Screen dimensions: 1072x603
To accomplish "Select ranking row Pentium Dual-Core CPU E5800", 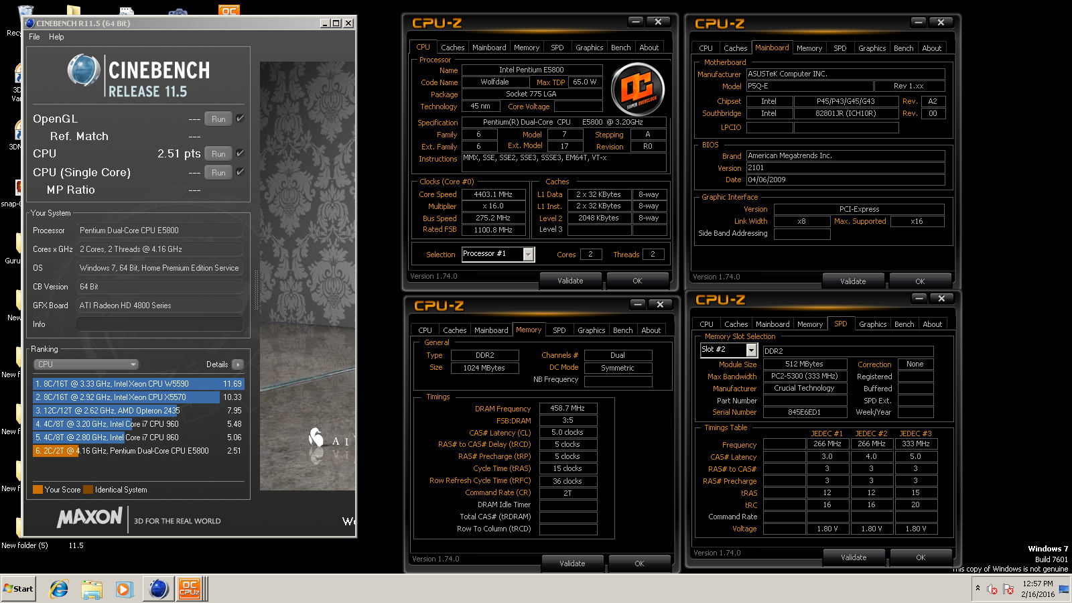I will [139, 451].
